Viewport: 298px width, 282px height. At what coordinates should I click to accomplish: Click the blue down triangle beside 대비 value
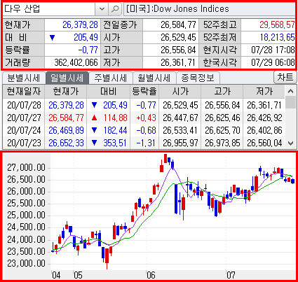(x=53, y=38)
